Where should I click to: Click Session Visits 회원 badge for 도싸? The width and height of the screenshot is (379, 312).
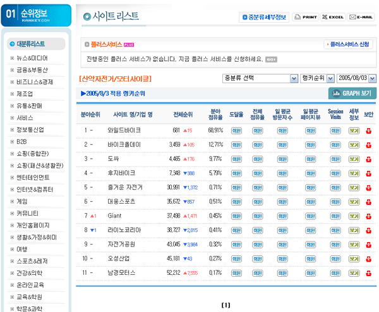pos(335,159)
